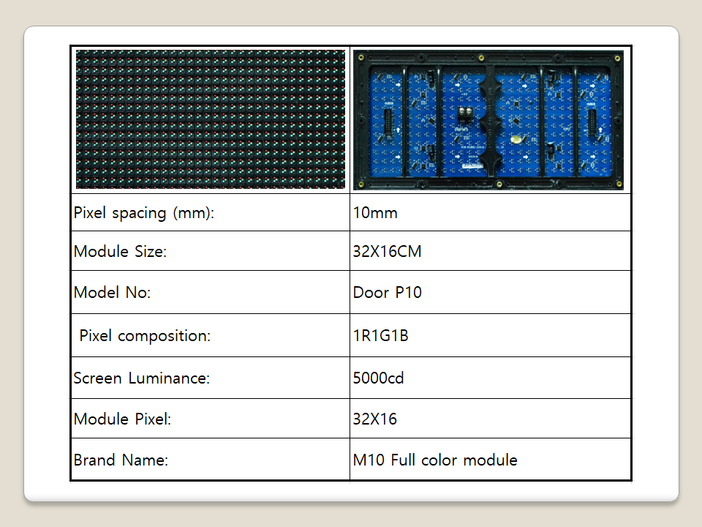Click the "32X16" module pixel value
Image resolution: width=702 pixels, height=527 pixels.
(x=374, y=419)
